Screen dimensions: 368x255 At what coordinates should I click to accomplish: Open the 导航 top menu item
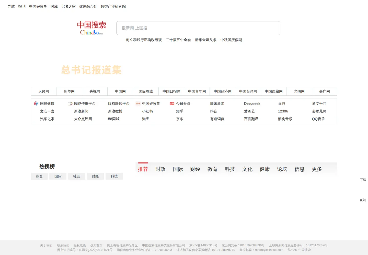pos(11,6)
